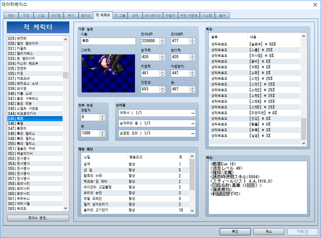
Task: Select enemy 363 in the list
Action: click(x=35, y=209)
